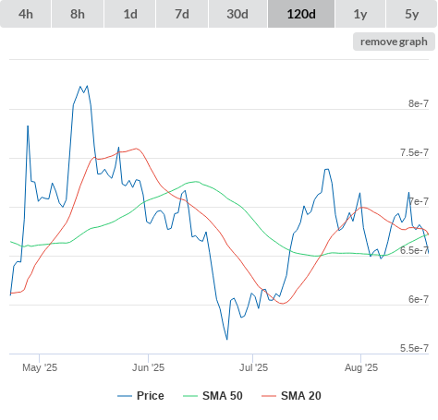This screenshot has height=420, width=438.
Task: Hide the SMA 20 legend series
Action: point(291,396)
